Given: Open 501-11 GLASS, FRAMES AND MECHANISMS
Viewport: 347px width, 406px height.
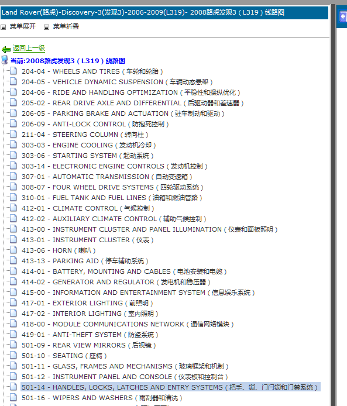Looking at the screenshot, I should 125,366.
